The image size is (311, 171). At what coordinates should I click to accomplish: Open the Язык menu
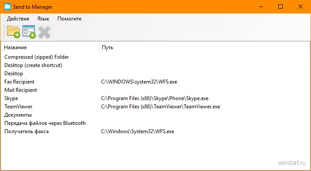[x=43, y=19]
